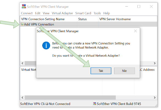Open the View menu
The image size is (161, 110).
[46, 13]
